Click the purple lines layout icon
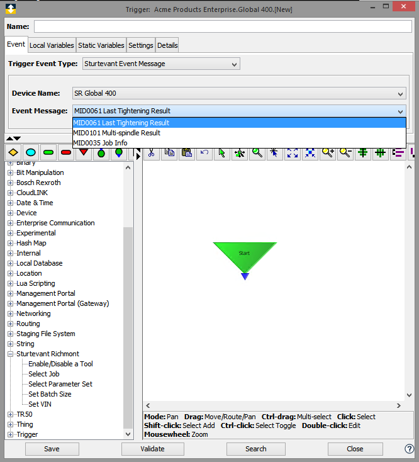The image size is (419, 462). 398,152
